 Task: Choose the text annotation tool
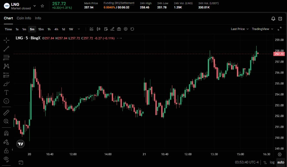[x=6, y=92]
